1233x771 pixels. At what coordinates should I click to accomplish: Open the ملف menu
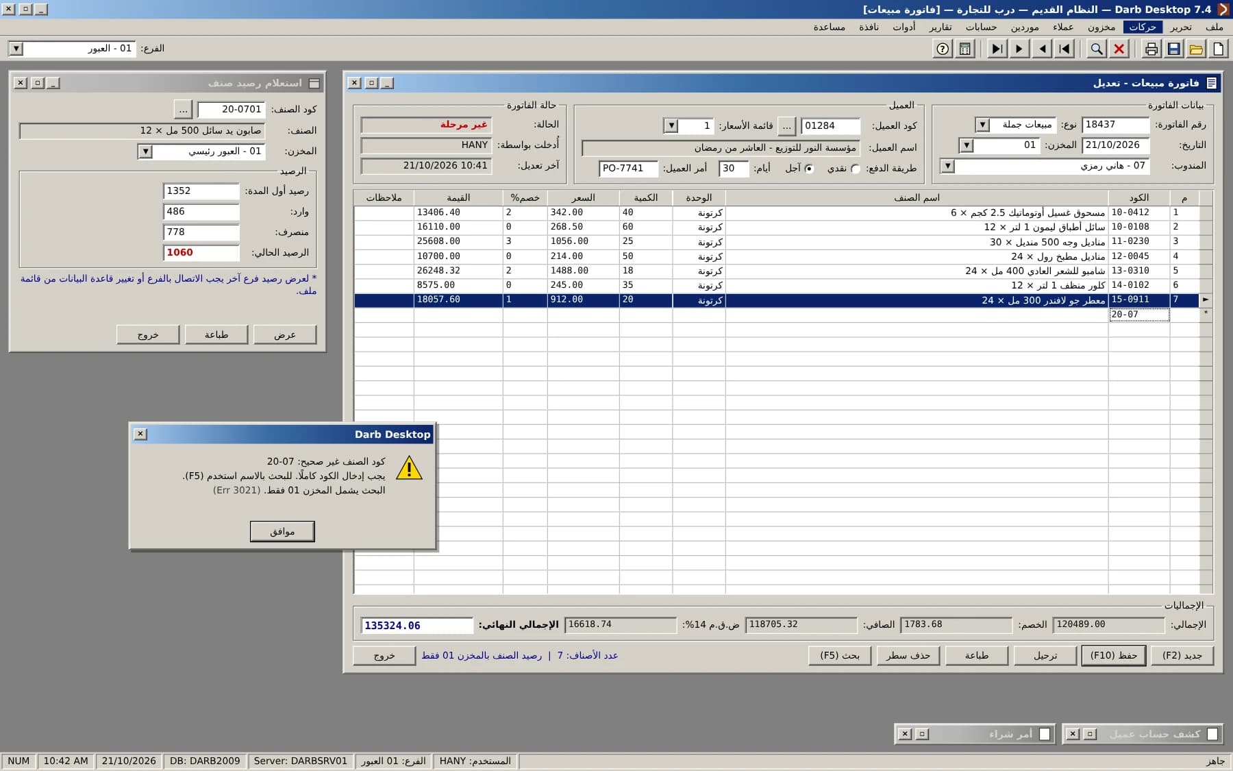[x=1215, y=27]
